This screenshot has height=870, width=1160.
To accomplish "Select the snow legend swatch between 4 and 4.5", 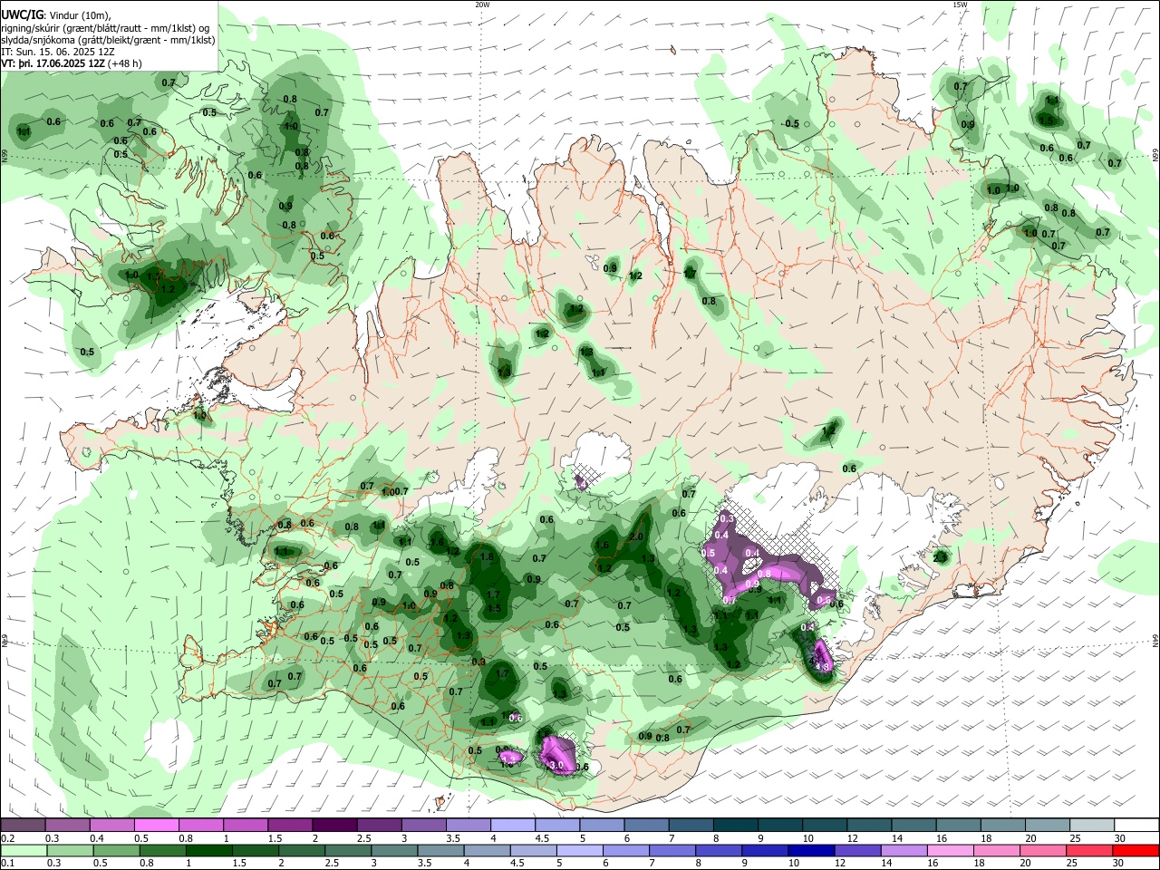I will pyautogui.click(x=512, y=825).
